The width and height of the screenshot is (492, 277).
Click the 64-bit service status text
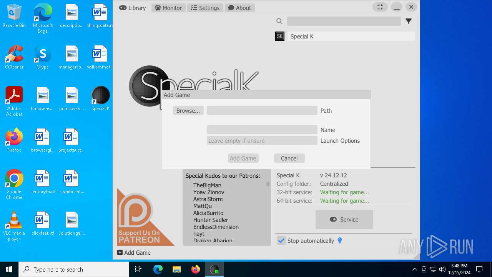coord(344,201)
